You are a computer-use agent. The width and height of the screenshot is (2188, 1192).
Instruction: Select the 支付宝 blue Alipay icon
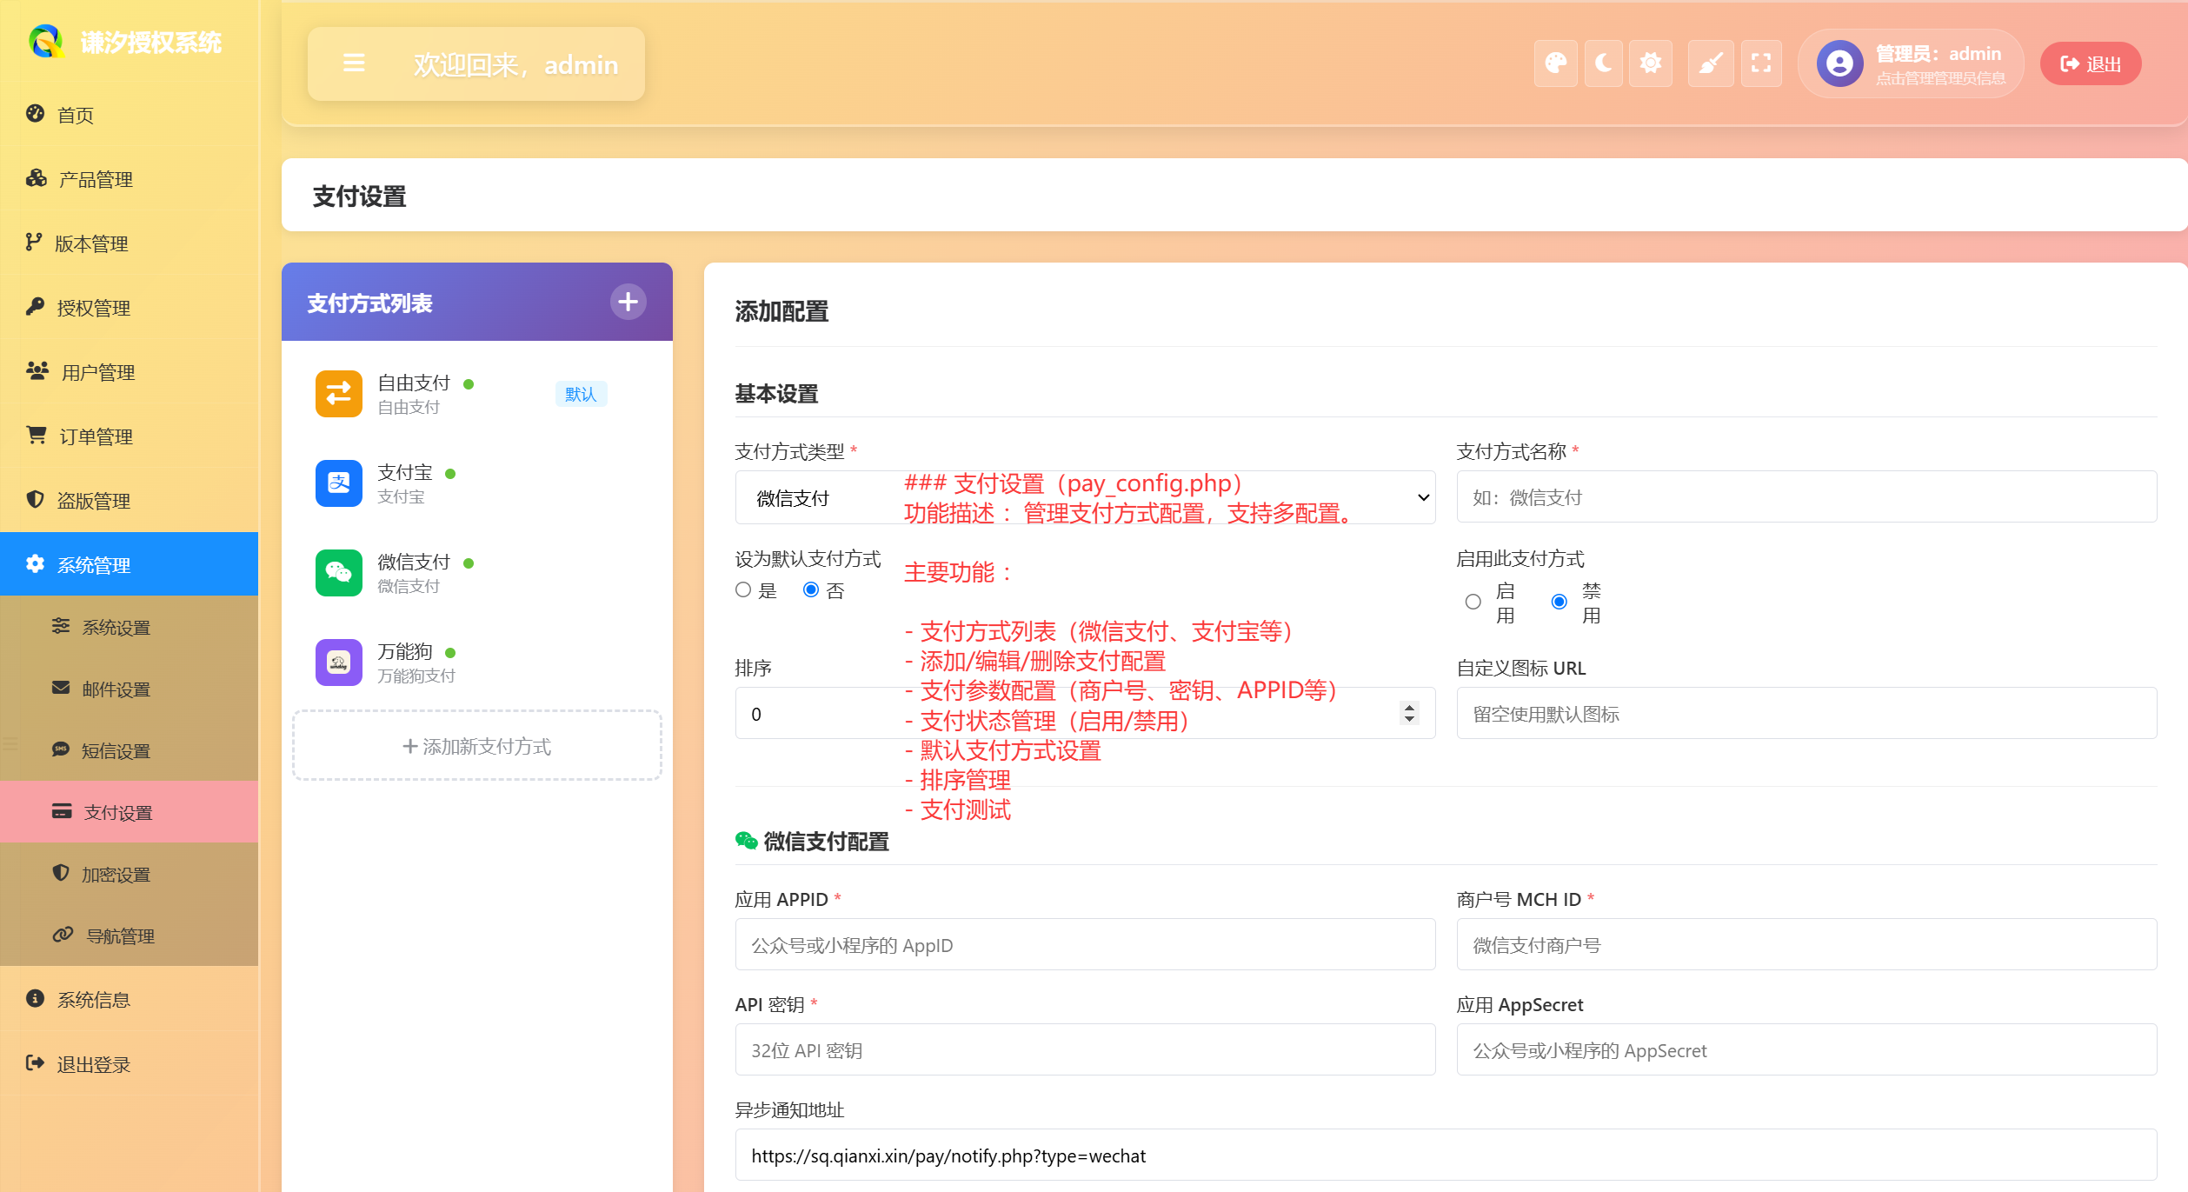[x=338, y=483]
